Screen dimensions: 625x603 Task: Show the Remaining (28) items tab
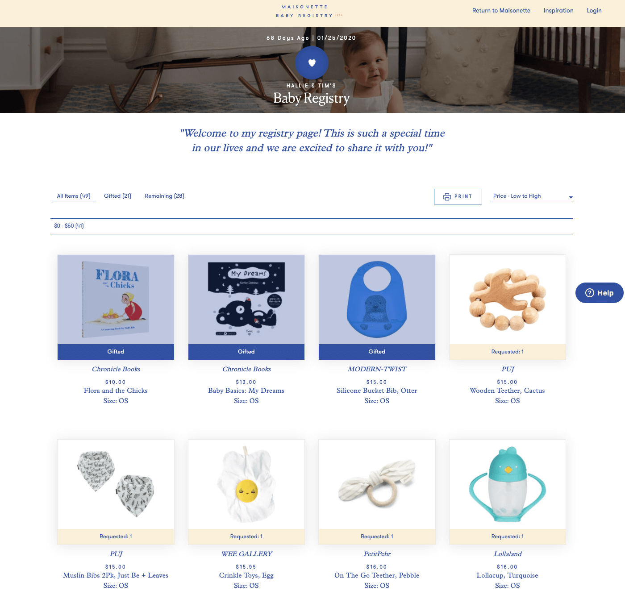[164, 196]
